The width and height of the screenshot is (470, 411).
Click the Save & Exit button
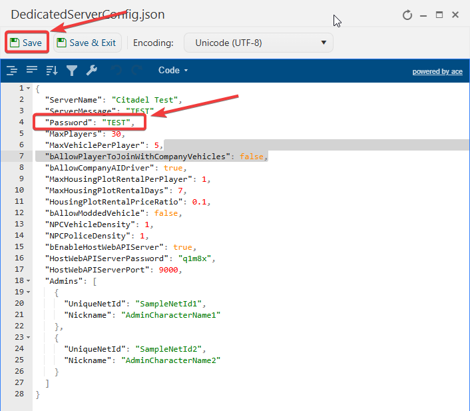tap(87, 43)
